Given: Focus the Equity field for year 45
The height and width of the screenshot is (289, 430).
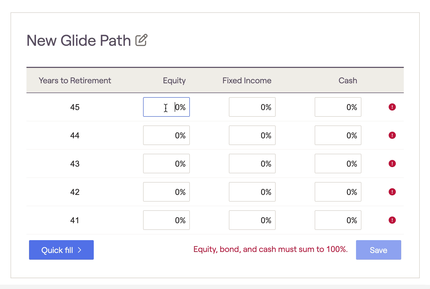Looking at the screenshot, I should [166, 107].
